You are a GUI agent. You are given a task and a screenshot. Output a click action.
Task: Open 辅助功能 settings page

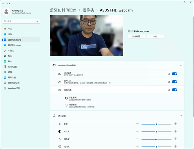point(21,77)
